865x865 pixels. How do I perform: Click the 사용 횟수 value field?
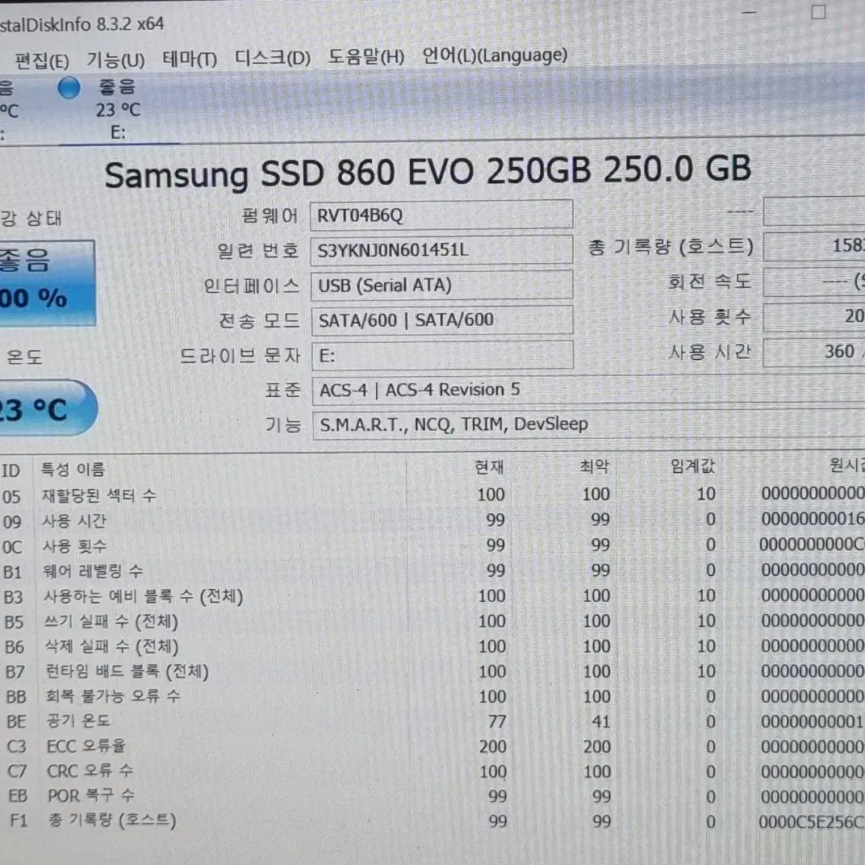(x=814, y=316)
